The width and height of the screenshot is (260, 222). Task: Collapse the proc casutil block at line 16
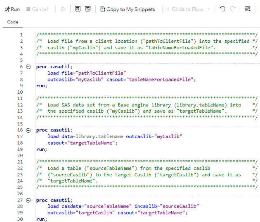[x=28, y=130]
